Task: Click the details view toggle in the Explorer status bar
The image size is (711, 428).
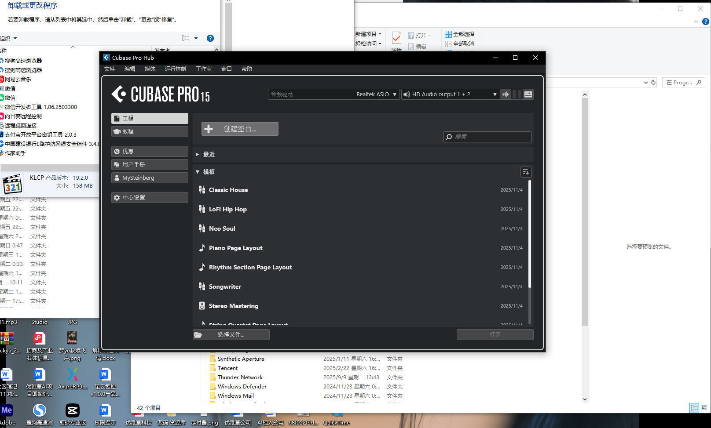Action: [x=694, y=408]
